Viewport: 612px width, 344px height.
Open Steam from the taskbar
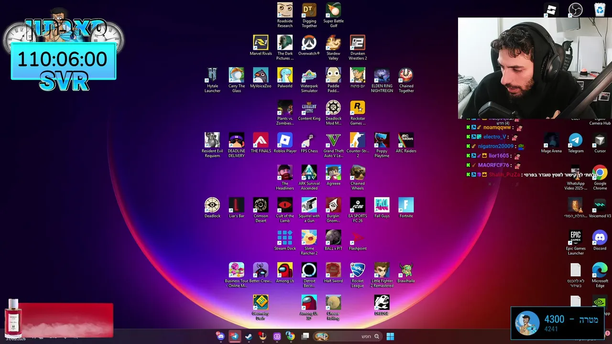tap(249, 336)
